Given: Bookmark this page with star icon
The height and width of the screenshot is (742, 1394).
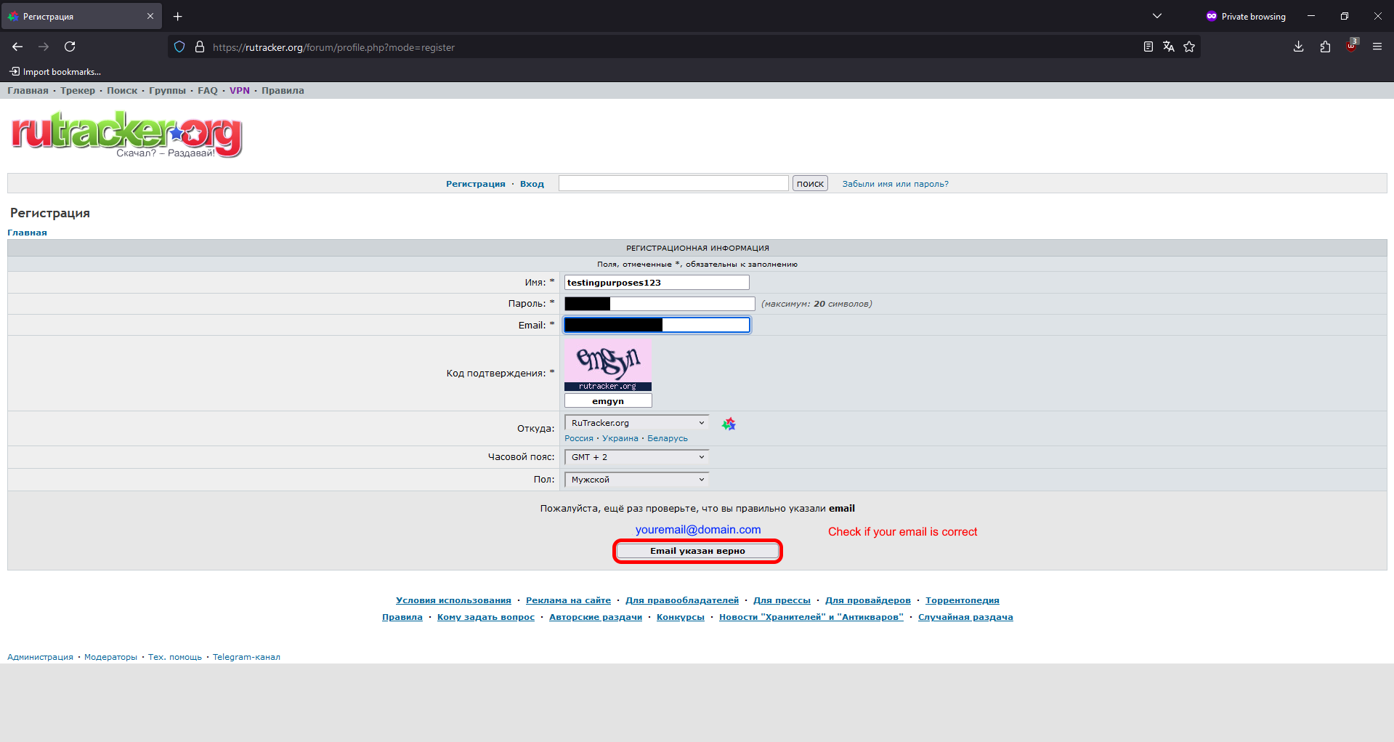Looking at the screenshot, I should (x=1189, y=47).
